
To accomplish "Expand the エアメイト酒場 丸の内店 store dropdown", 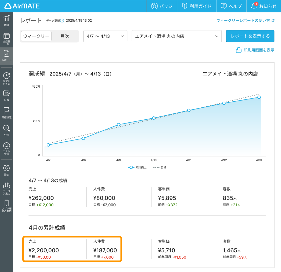I will [x=177, y=36].
